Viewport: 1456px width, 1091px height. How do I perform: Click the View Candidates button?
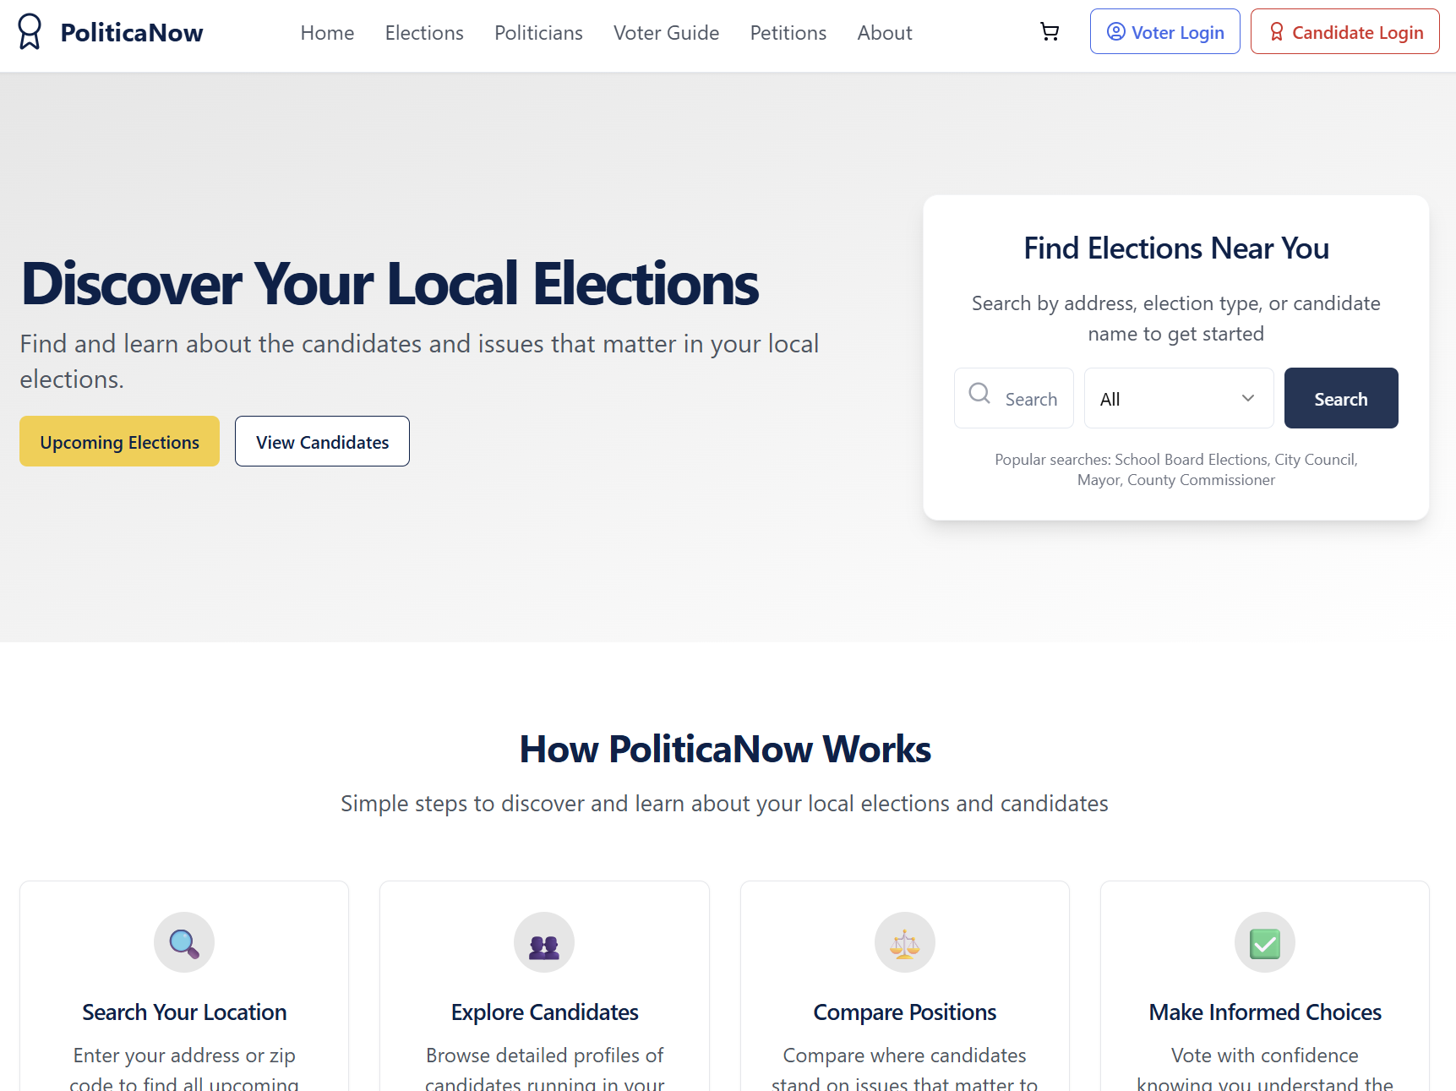tap(322, 442)
